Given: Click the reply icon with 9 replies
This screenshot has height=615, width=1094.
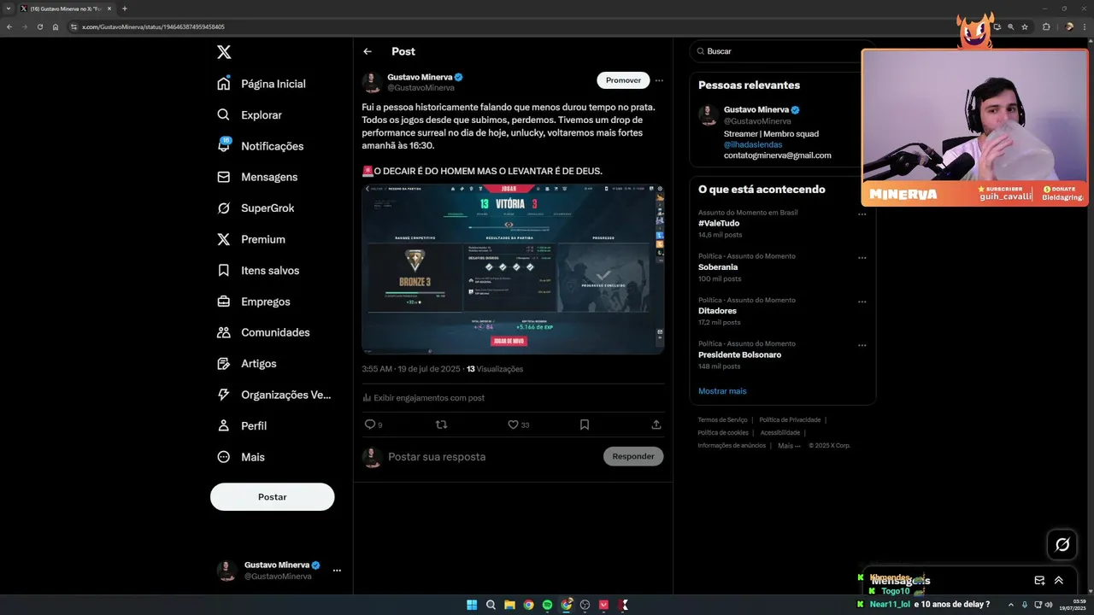Looking at the screenshot, I should (370, 425).
